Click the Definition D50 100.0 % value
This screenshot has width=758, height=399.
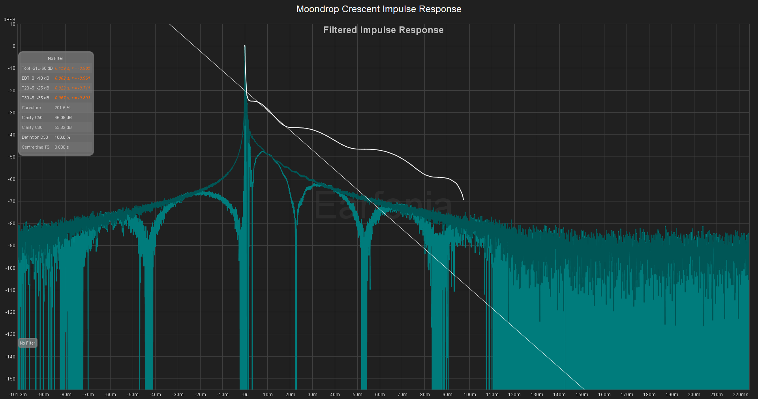[62, 137]
